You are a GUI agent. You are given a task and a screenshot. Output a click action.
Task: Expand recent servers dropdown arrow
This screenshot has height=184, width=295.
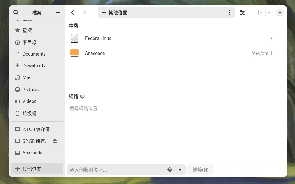pyautogui.click(x=180, y=170)
